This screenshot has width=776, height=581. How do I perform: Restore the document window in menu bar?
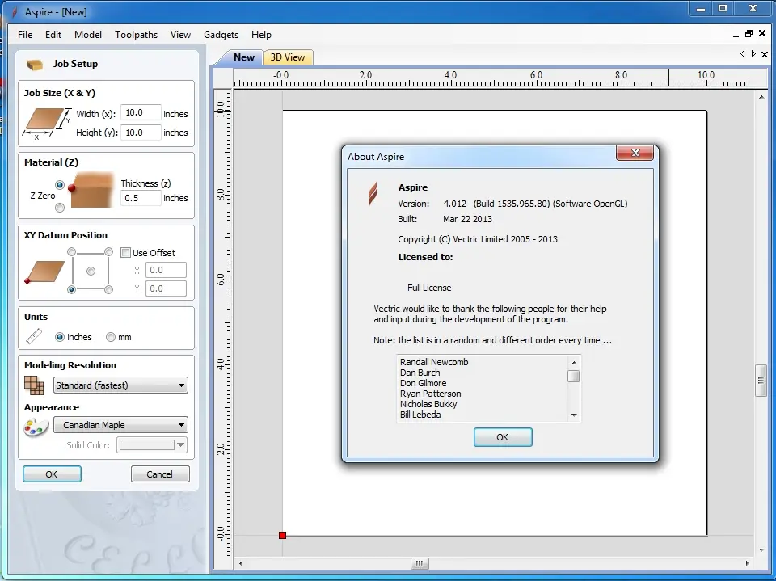coord(749,34)
